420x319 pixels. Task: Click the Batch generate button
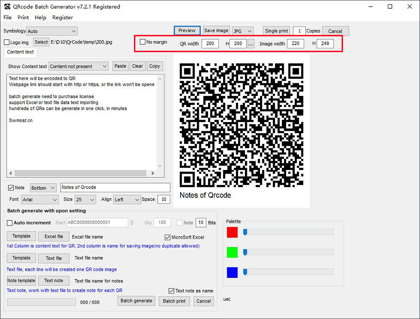tap(136, 301)
